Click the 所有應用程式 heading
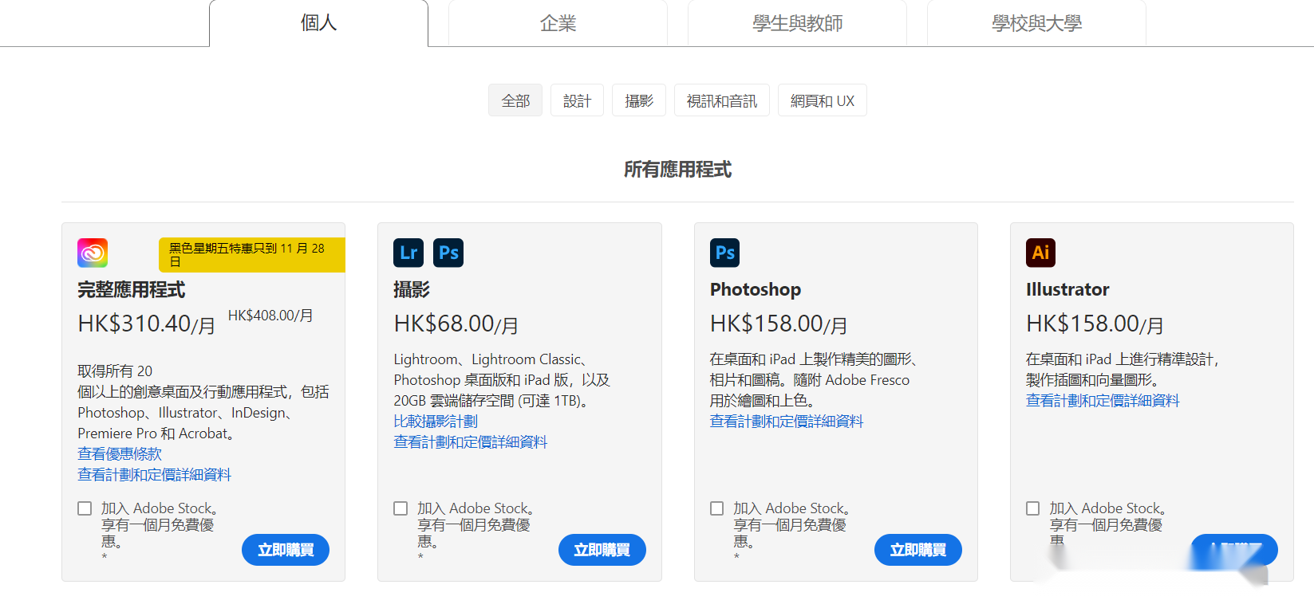Image resolution: width=1314 pixels, height=608 pixels. [677, 169]
